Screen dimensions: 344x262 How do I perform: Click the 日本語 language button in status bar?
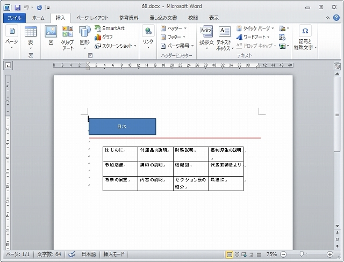click(89, 254)
